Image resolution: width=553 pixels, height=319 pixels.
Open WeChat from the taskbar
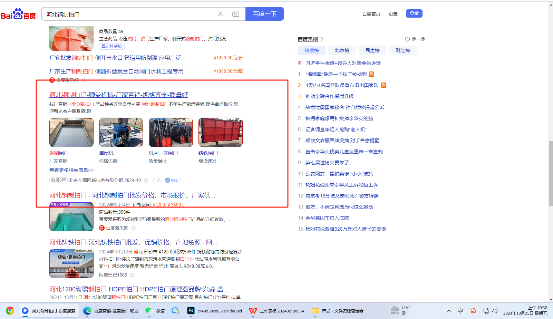[155, 311]
